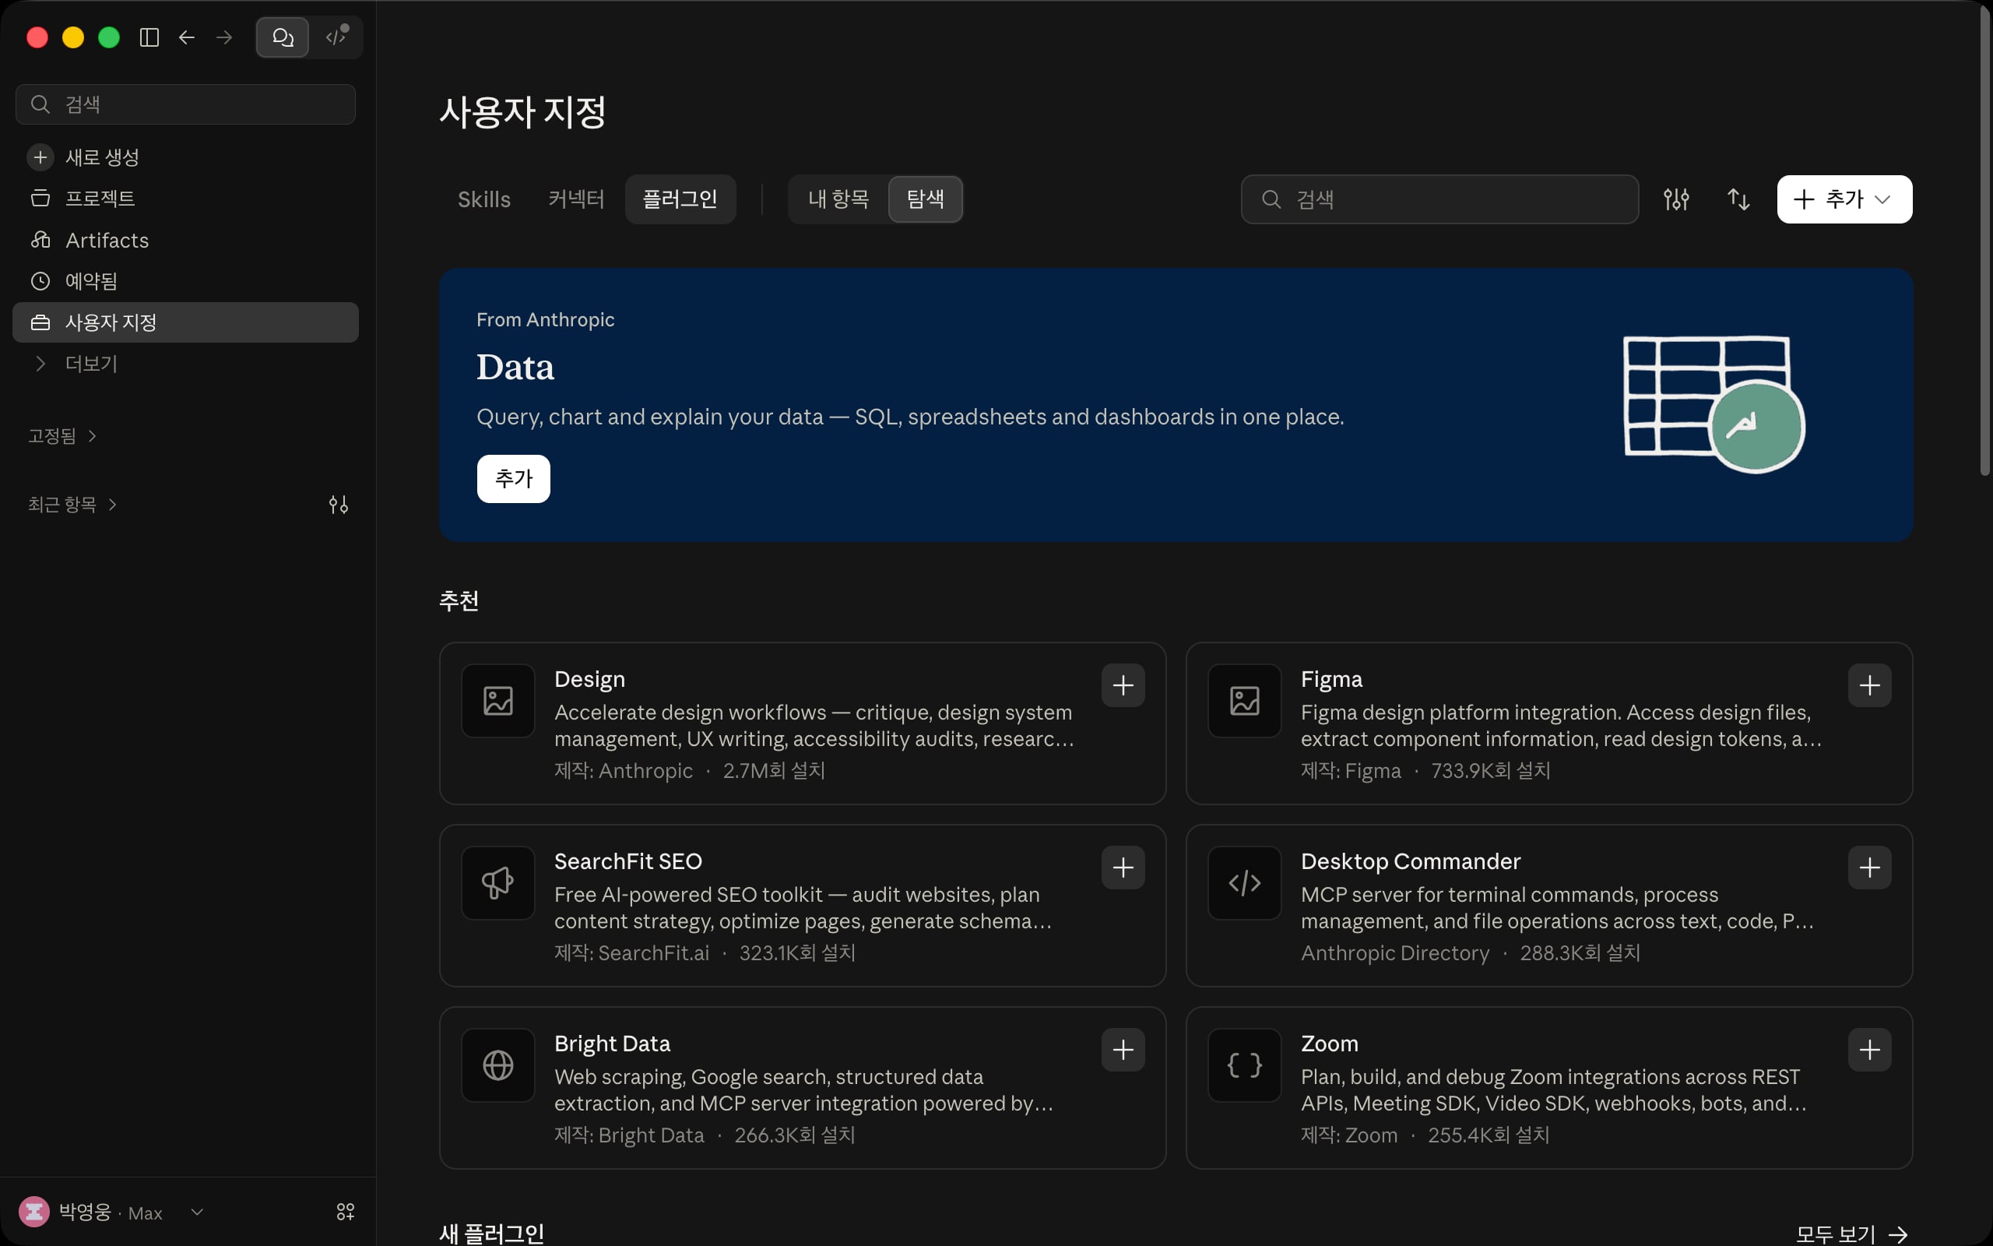Open Artifacts in sidebar
This screenshot has height=1246, width=1993.
185,240
